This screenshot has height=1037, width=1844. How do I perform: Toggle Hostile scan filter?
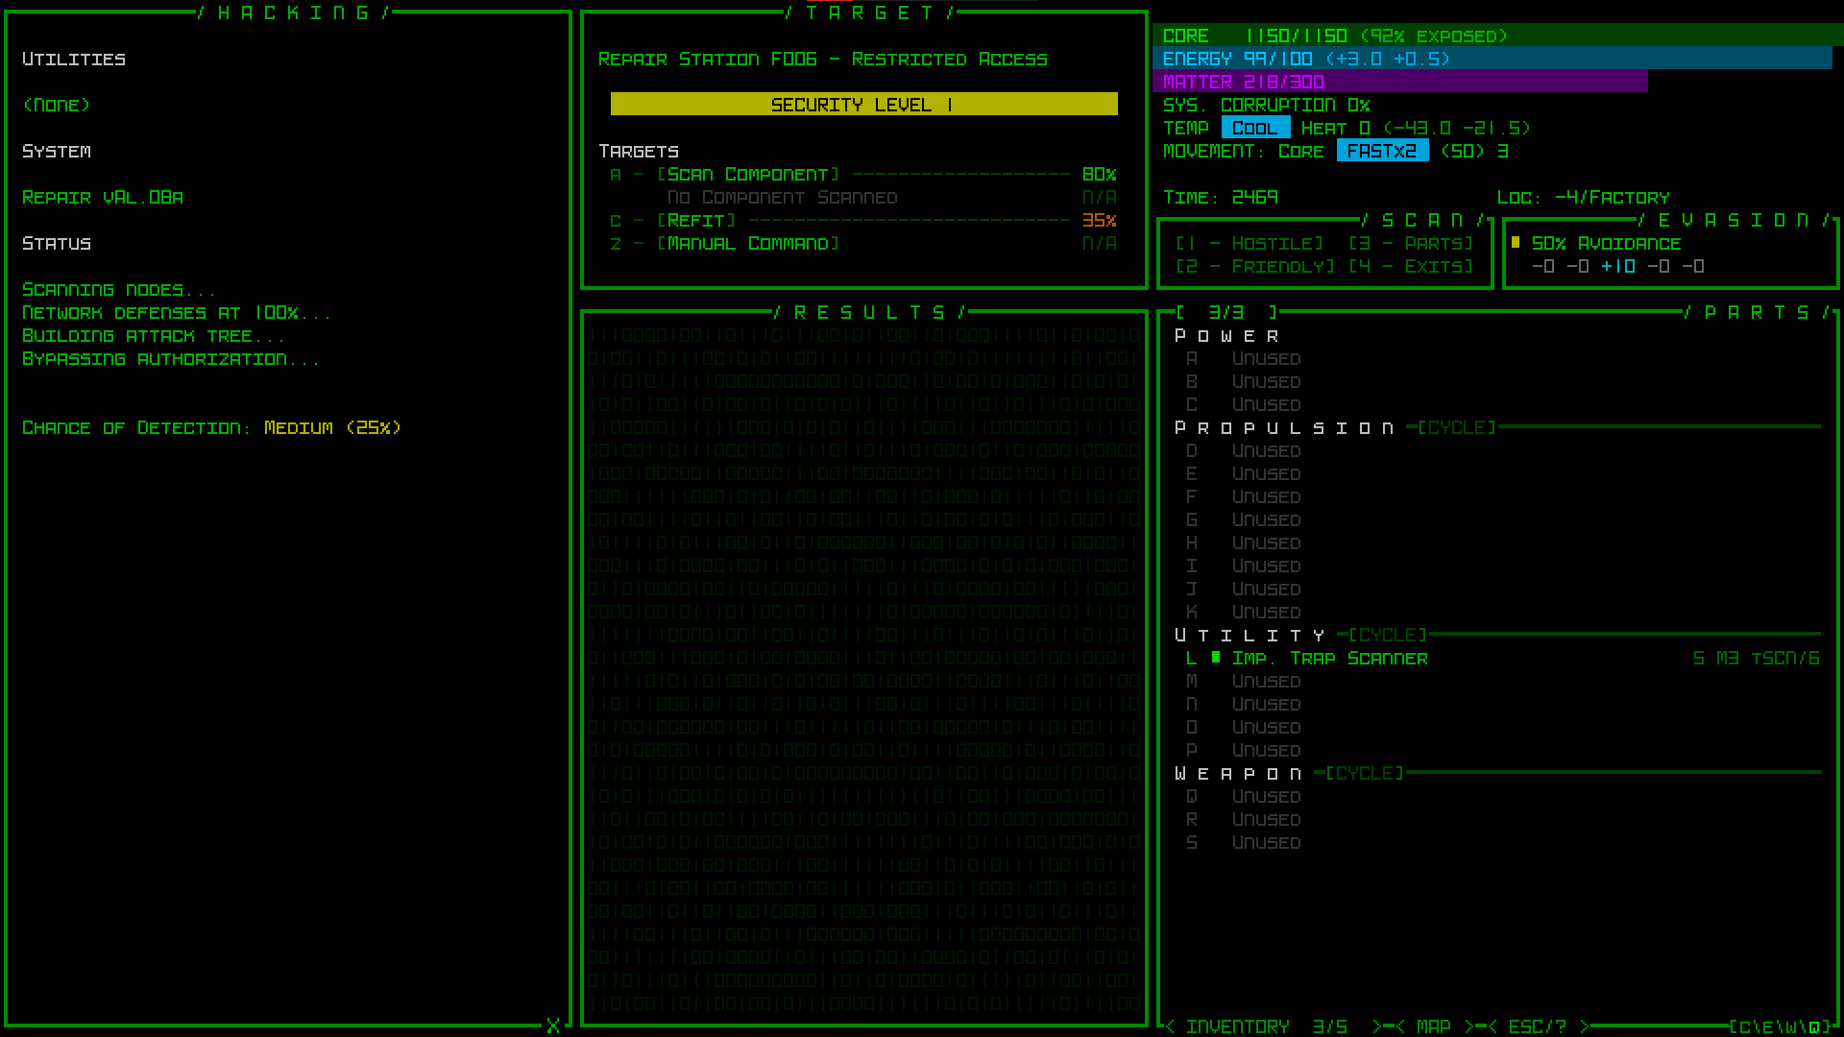click(1250, 244)
